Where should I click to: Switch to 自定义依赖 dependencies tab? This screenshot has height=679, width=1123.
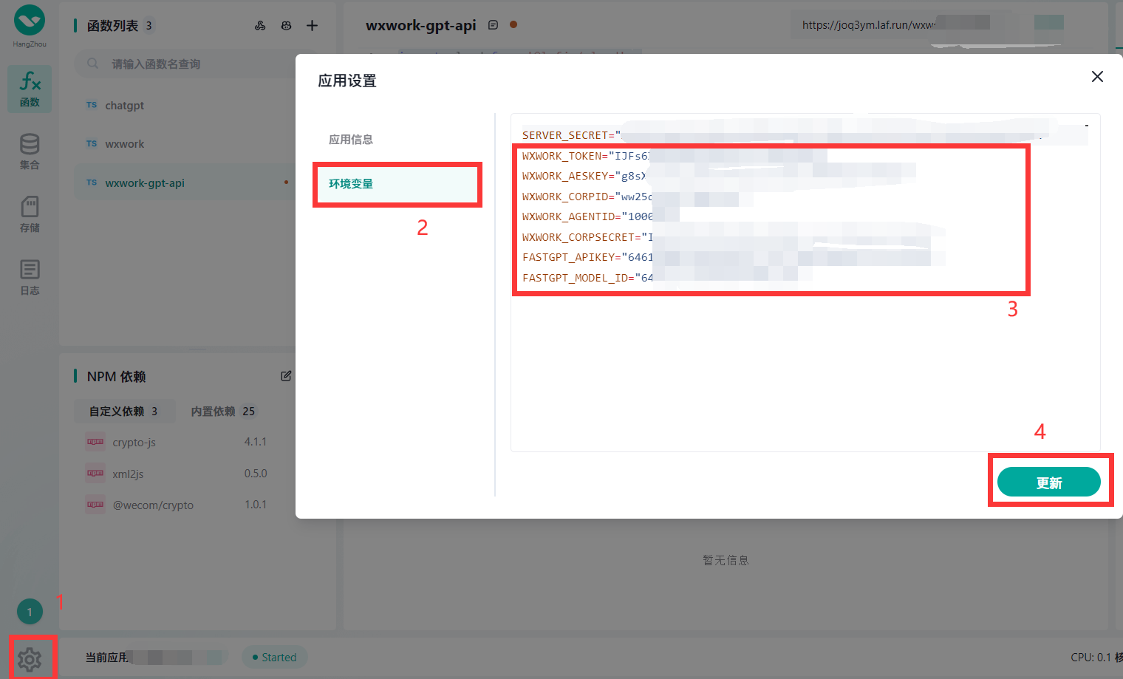[x=124, y=412]
